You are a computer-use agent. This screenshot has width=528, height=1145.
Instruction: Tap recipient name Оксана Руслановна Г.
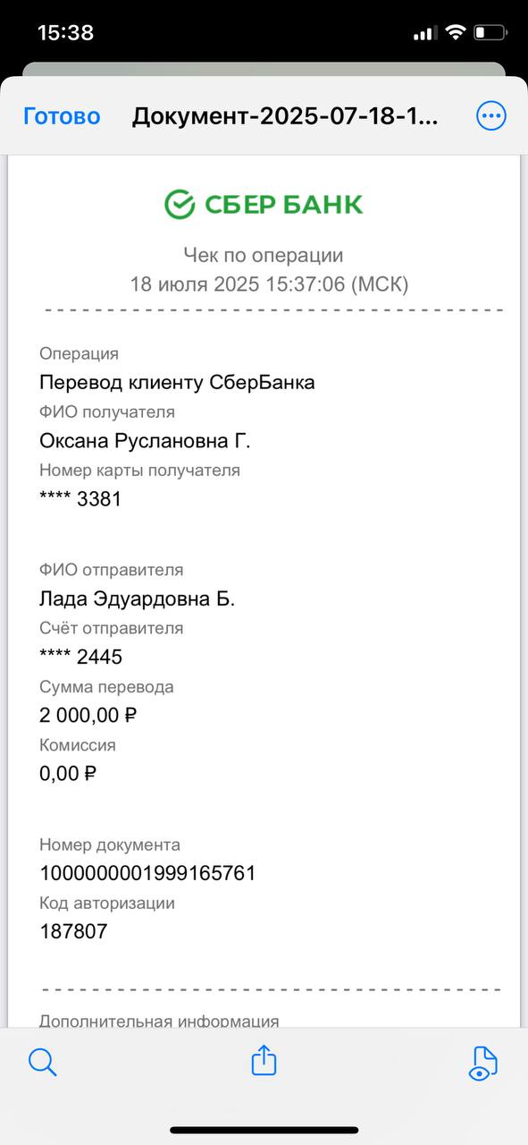[x=146, y=441]
